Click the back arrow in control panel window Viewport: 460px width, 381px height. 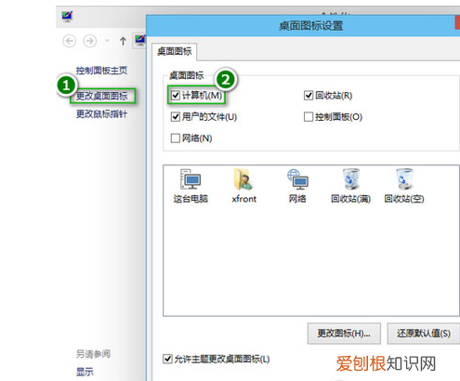coord(70,41)
